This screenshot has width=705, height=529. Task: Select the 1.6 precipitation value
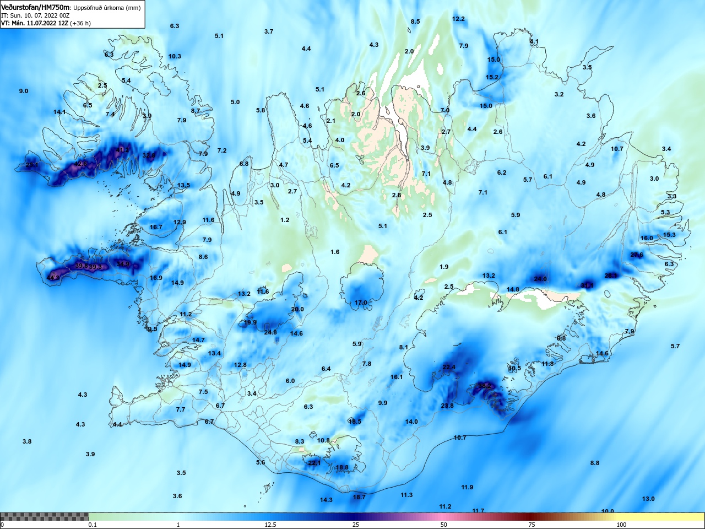335,252
